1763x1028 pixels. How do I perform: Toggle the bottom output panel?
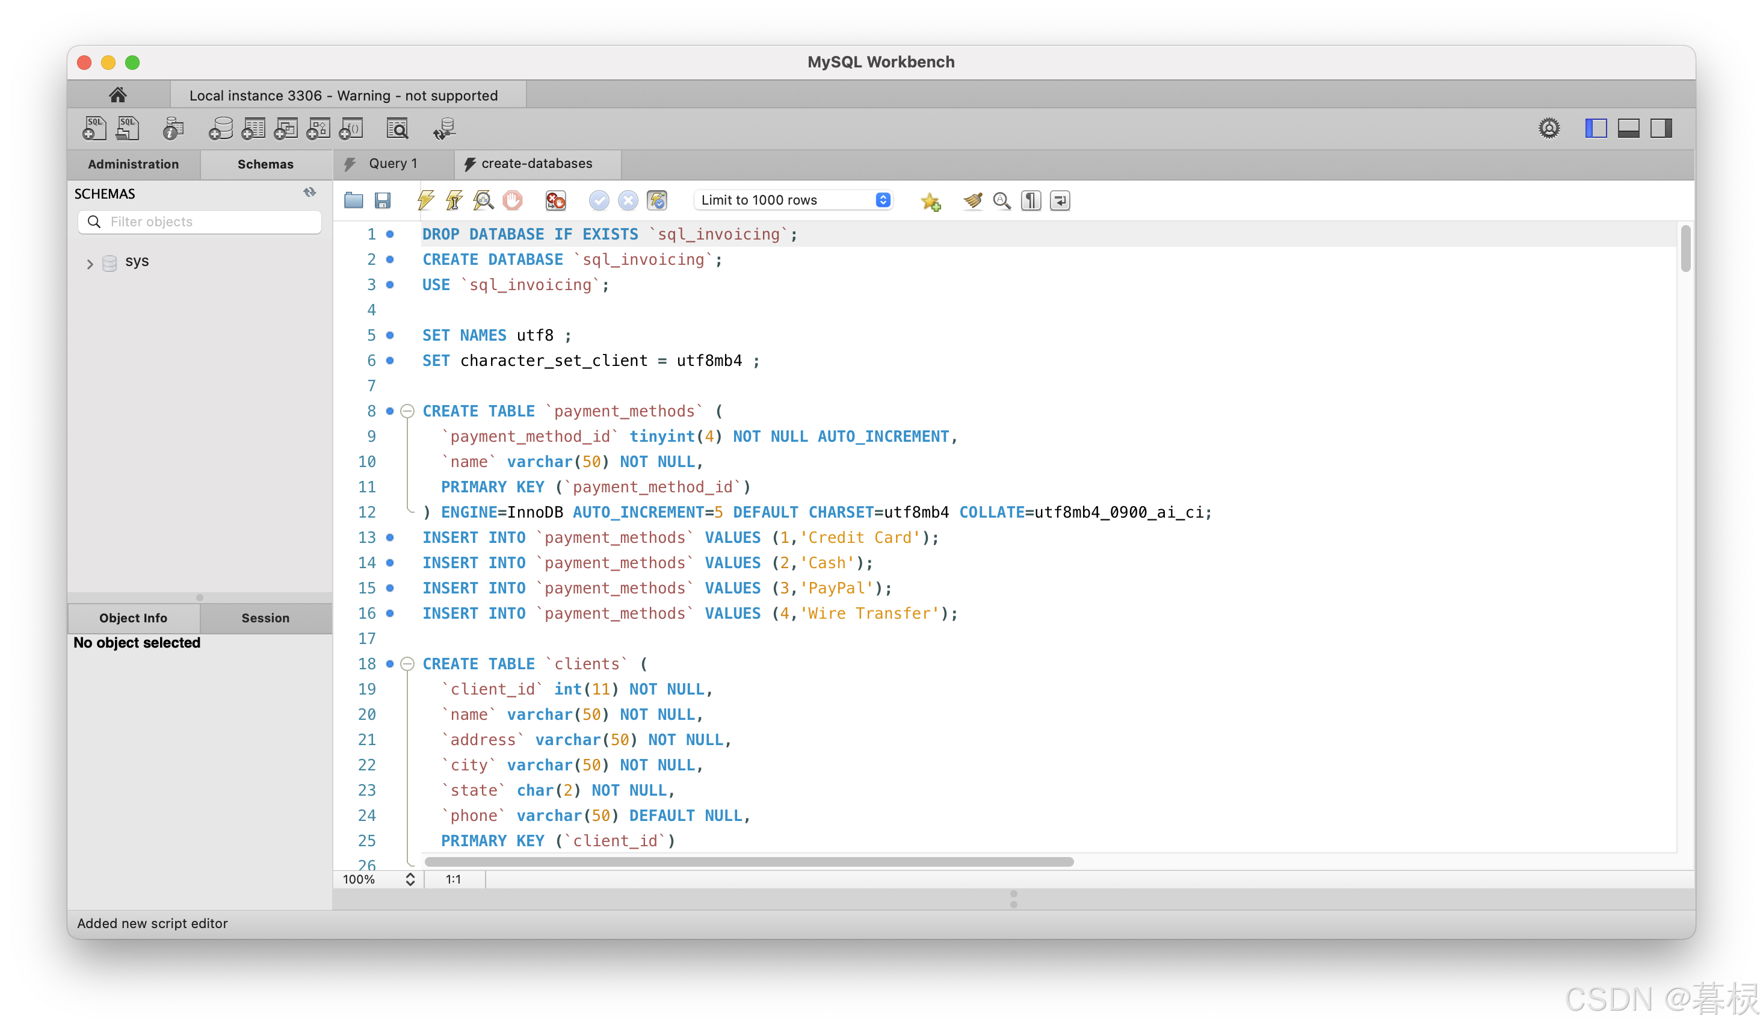(1628, 129)
